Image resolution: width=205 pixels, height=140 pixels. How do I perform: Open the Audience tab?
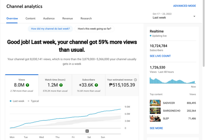pyautogui.click(x=49, y=18)
